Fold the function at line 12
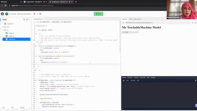The height and width of the screenshot is (111, 197). (36, 46)
